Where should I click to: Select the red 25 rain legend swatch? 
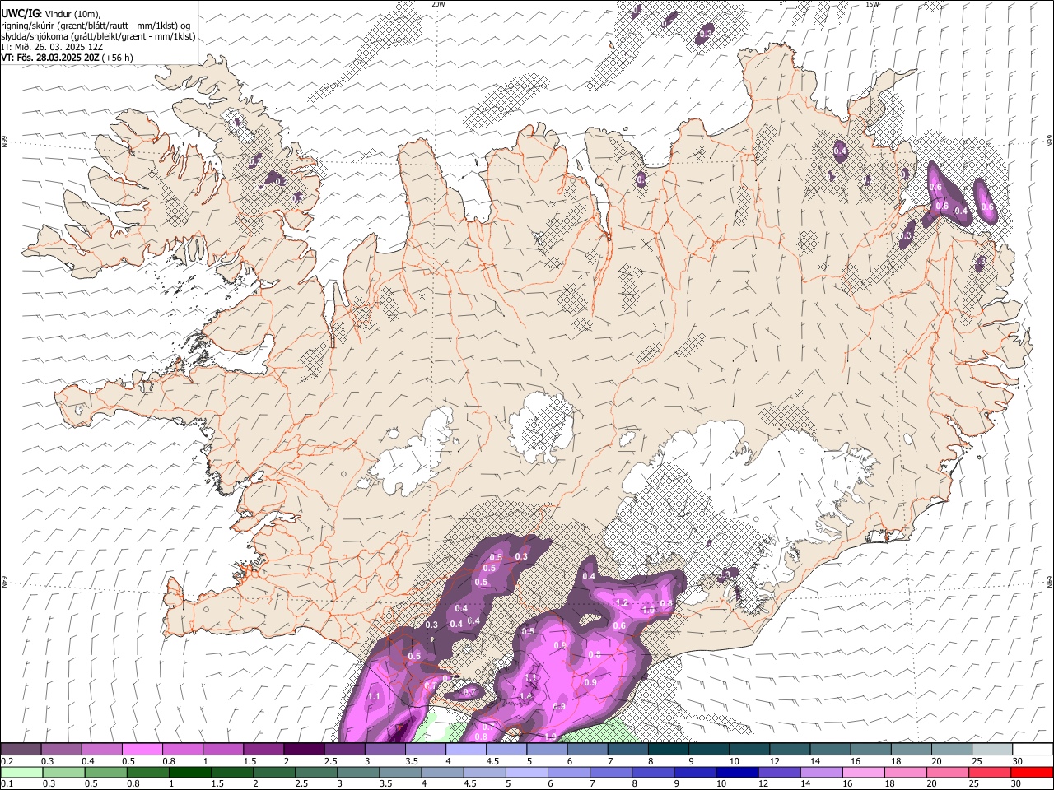click(990, 772)
